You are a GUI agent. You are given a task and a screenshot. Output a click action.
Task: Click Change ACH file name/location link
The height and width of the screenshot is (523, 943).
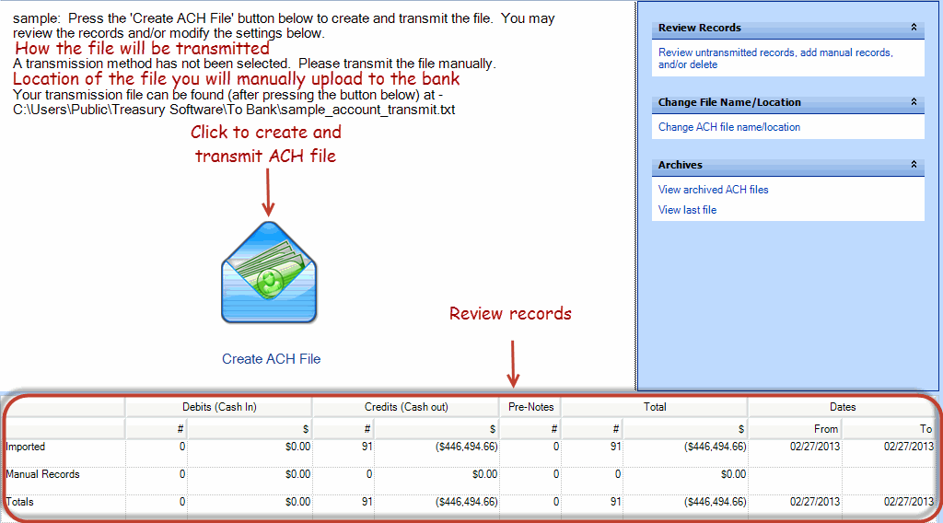tap(729, 127)
